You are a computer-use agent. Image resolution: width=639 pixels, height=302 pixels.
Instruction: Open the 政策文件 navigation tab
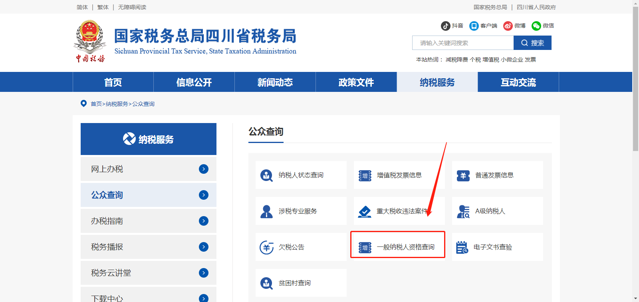[356, 82]
